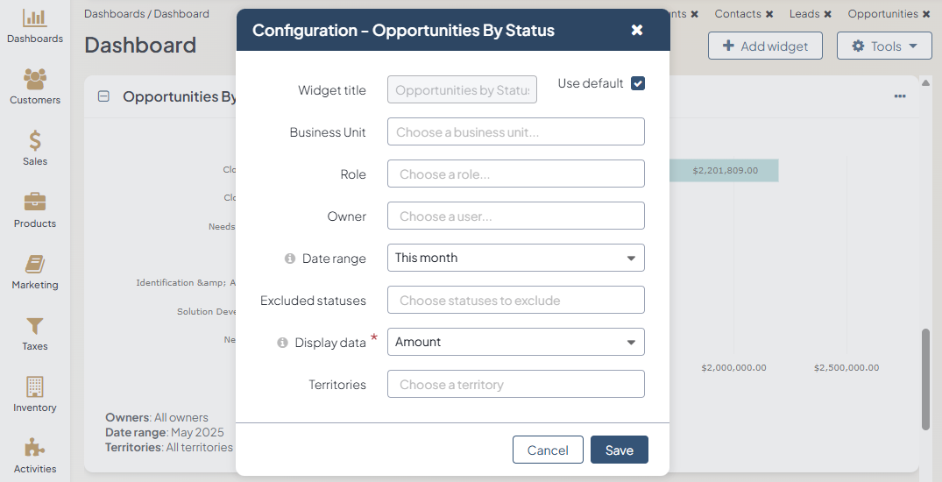Cancel the configuration dialog

coord(548,450)
